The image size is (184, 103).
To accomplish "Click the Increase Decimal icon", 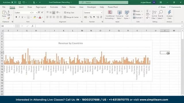I will [x=98, y=17].
